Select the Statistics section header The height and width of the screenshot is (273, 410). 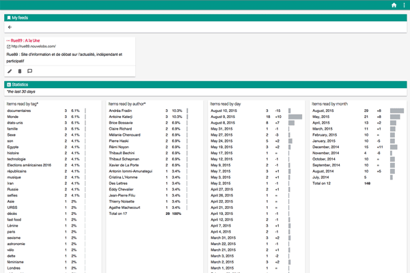24,84
